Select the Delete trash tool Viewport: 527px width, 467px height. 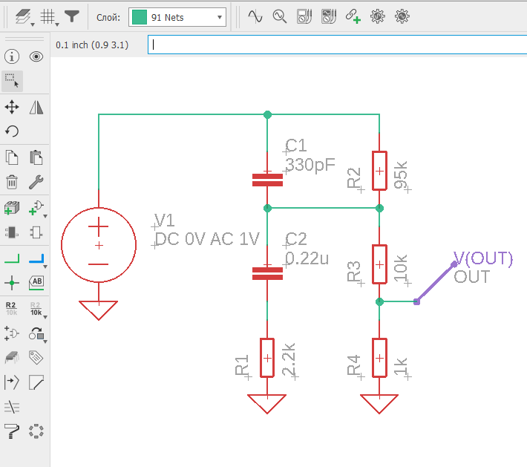pos(12,182)
